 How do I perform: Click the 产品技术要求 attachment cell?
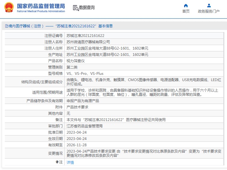coord(77,107)
